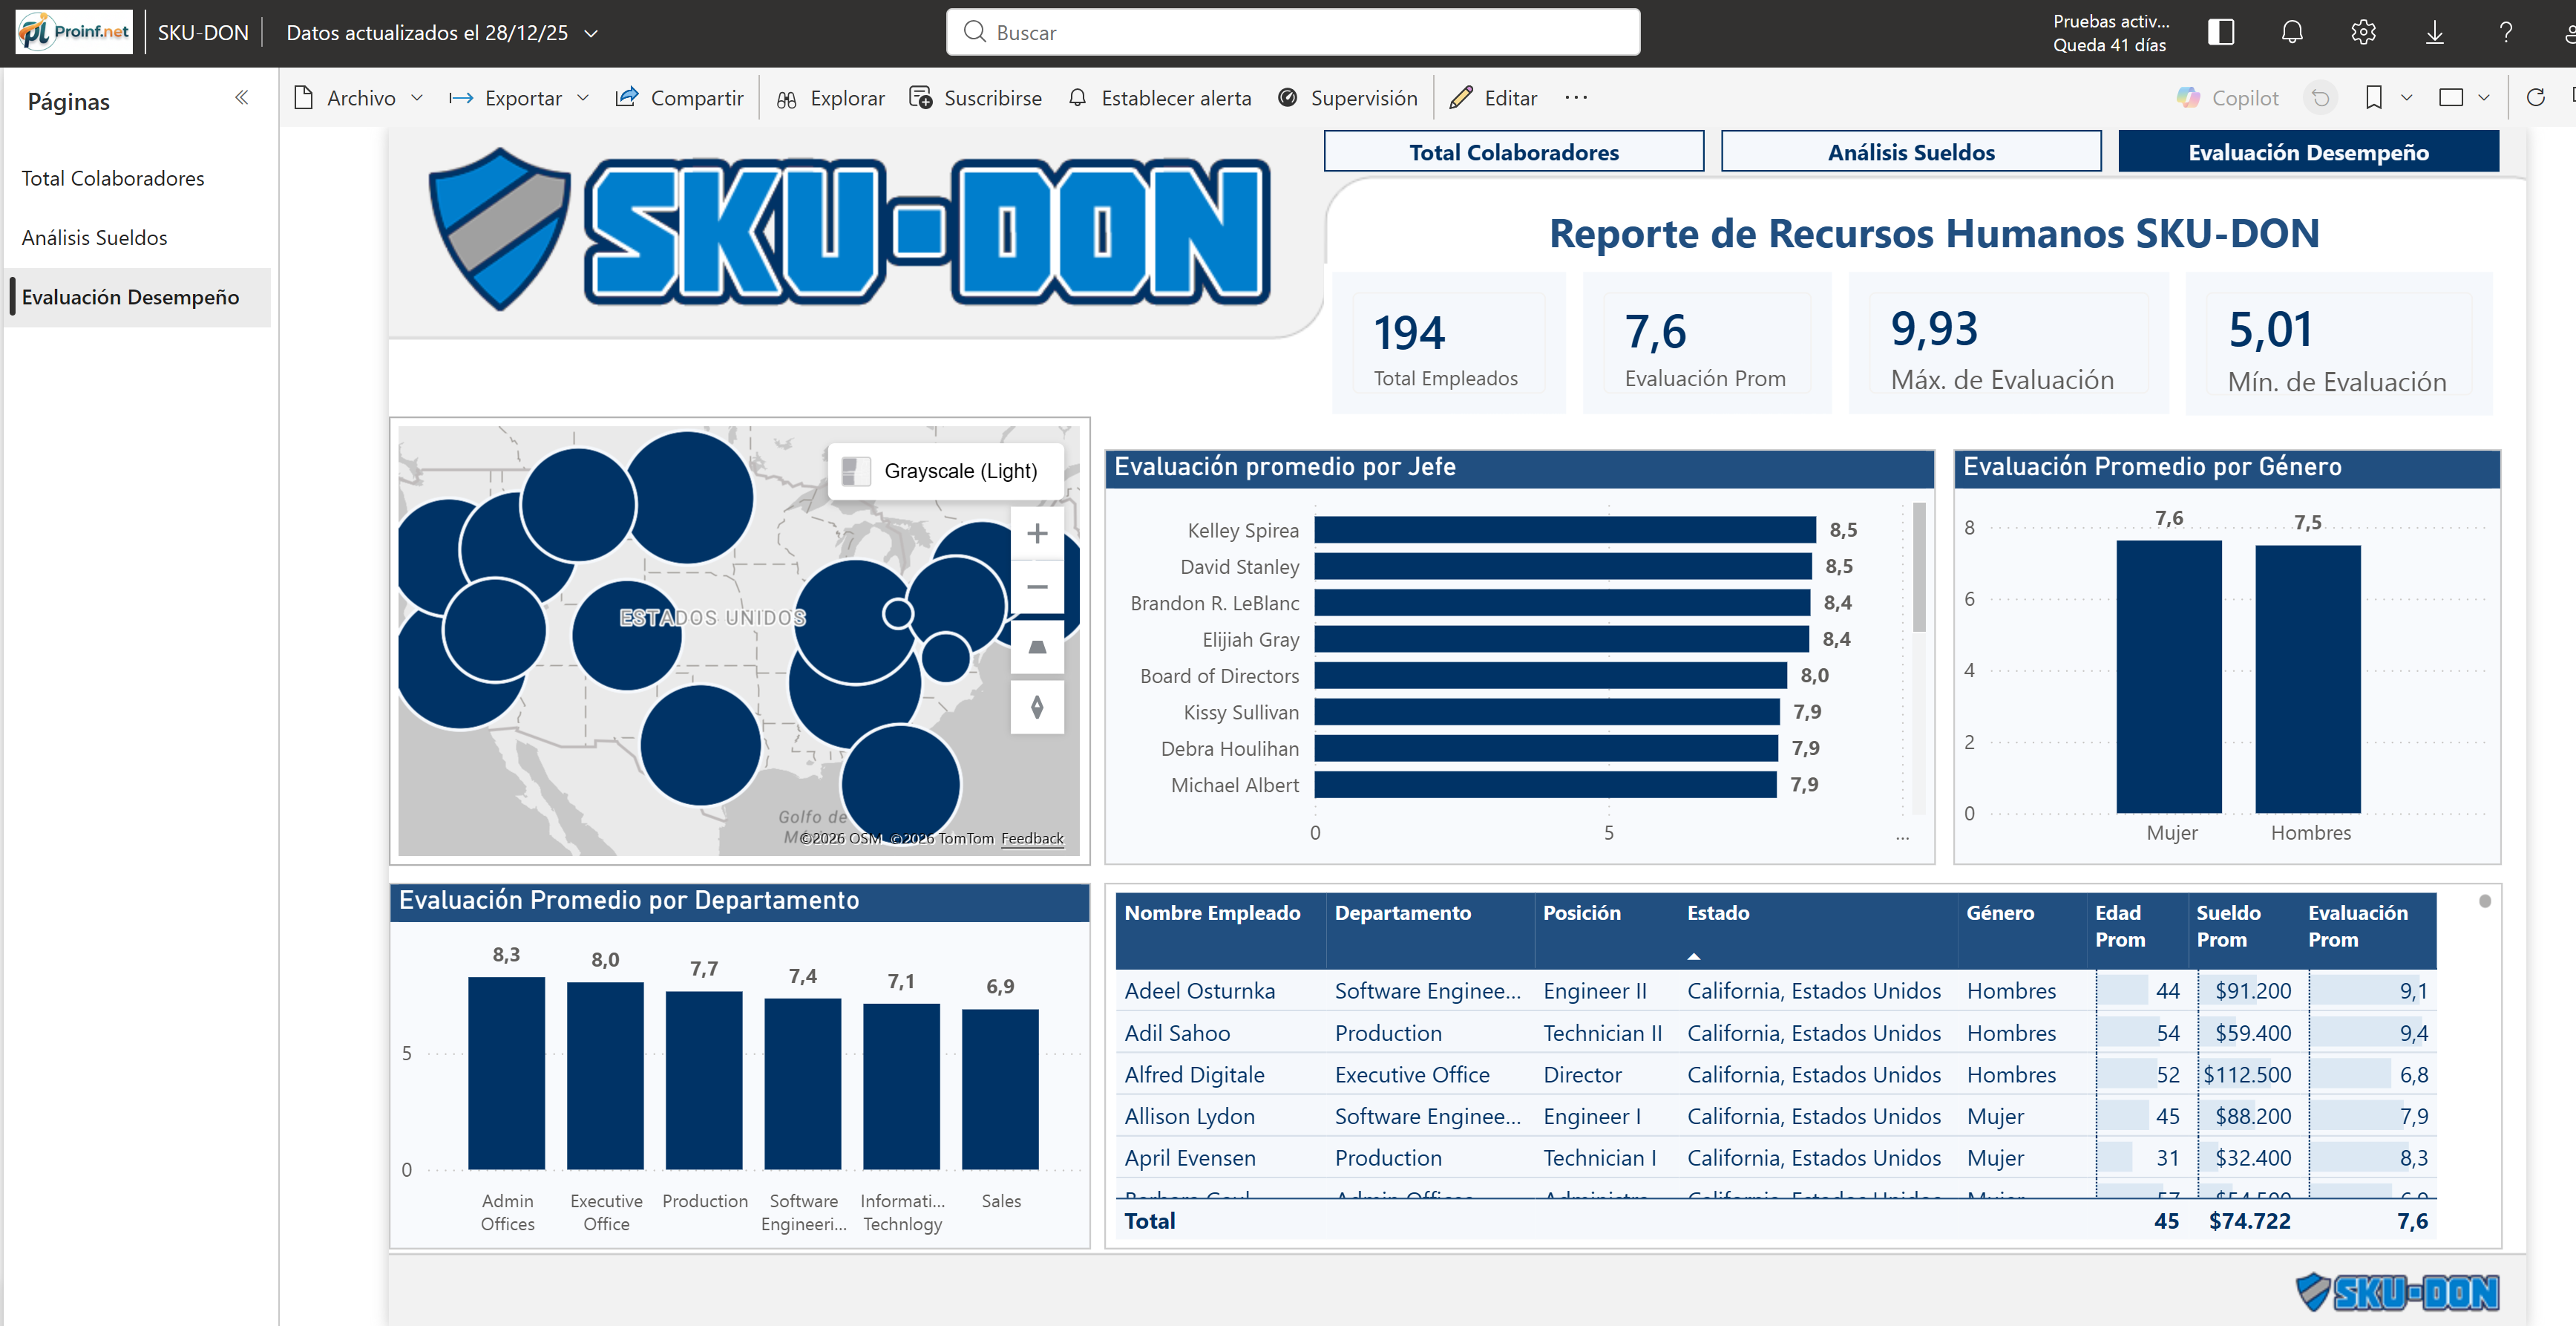Open the notifications bell icon

click(x=2291, y=31)
